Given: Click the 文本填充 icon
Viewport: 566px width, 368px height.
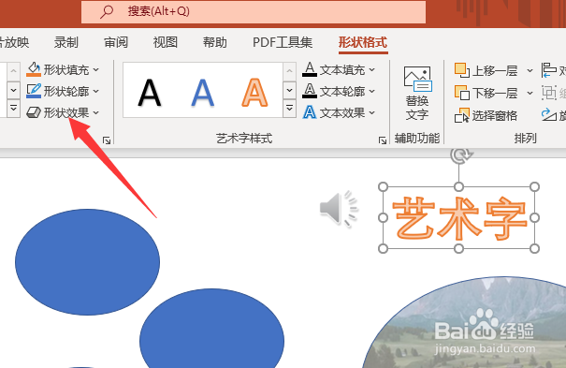Looking at the screenshot, I should (x=310, y=69).
